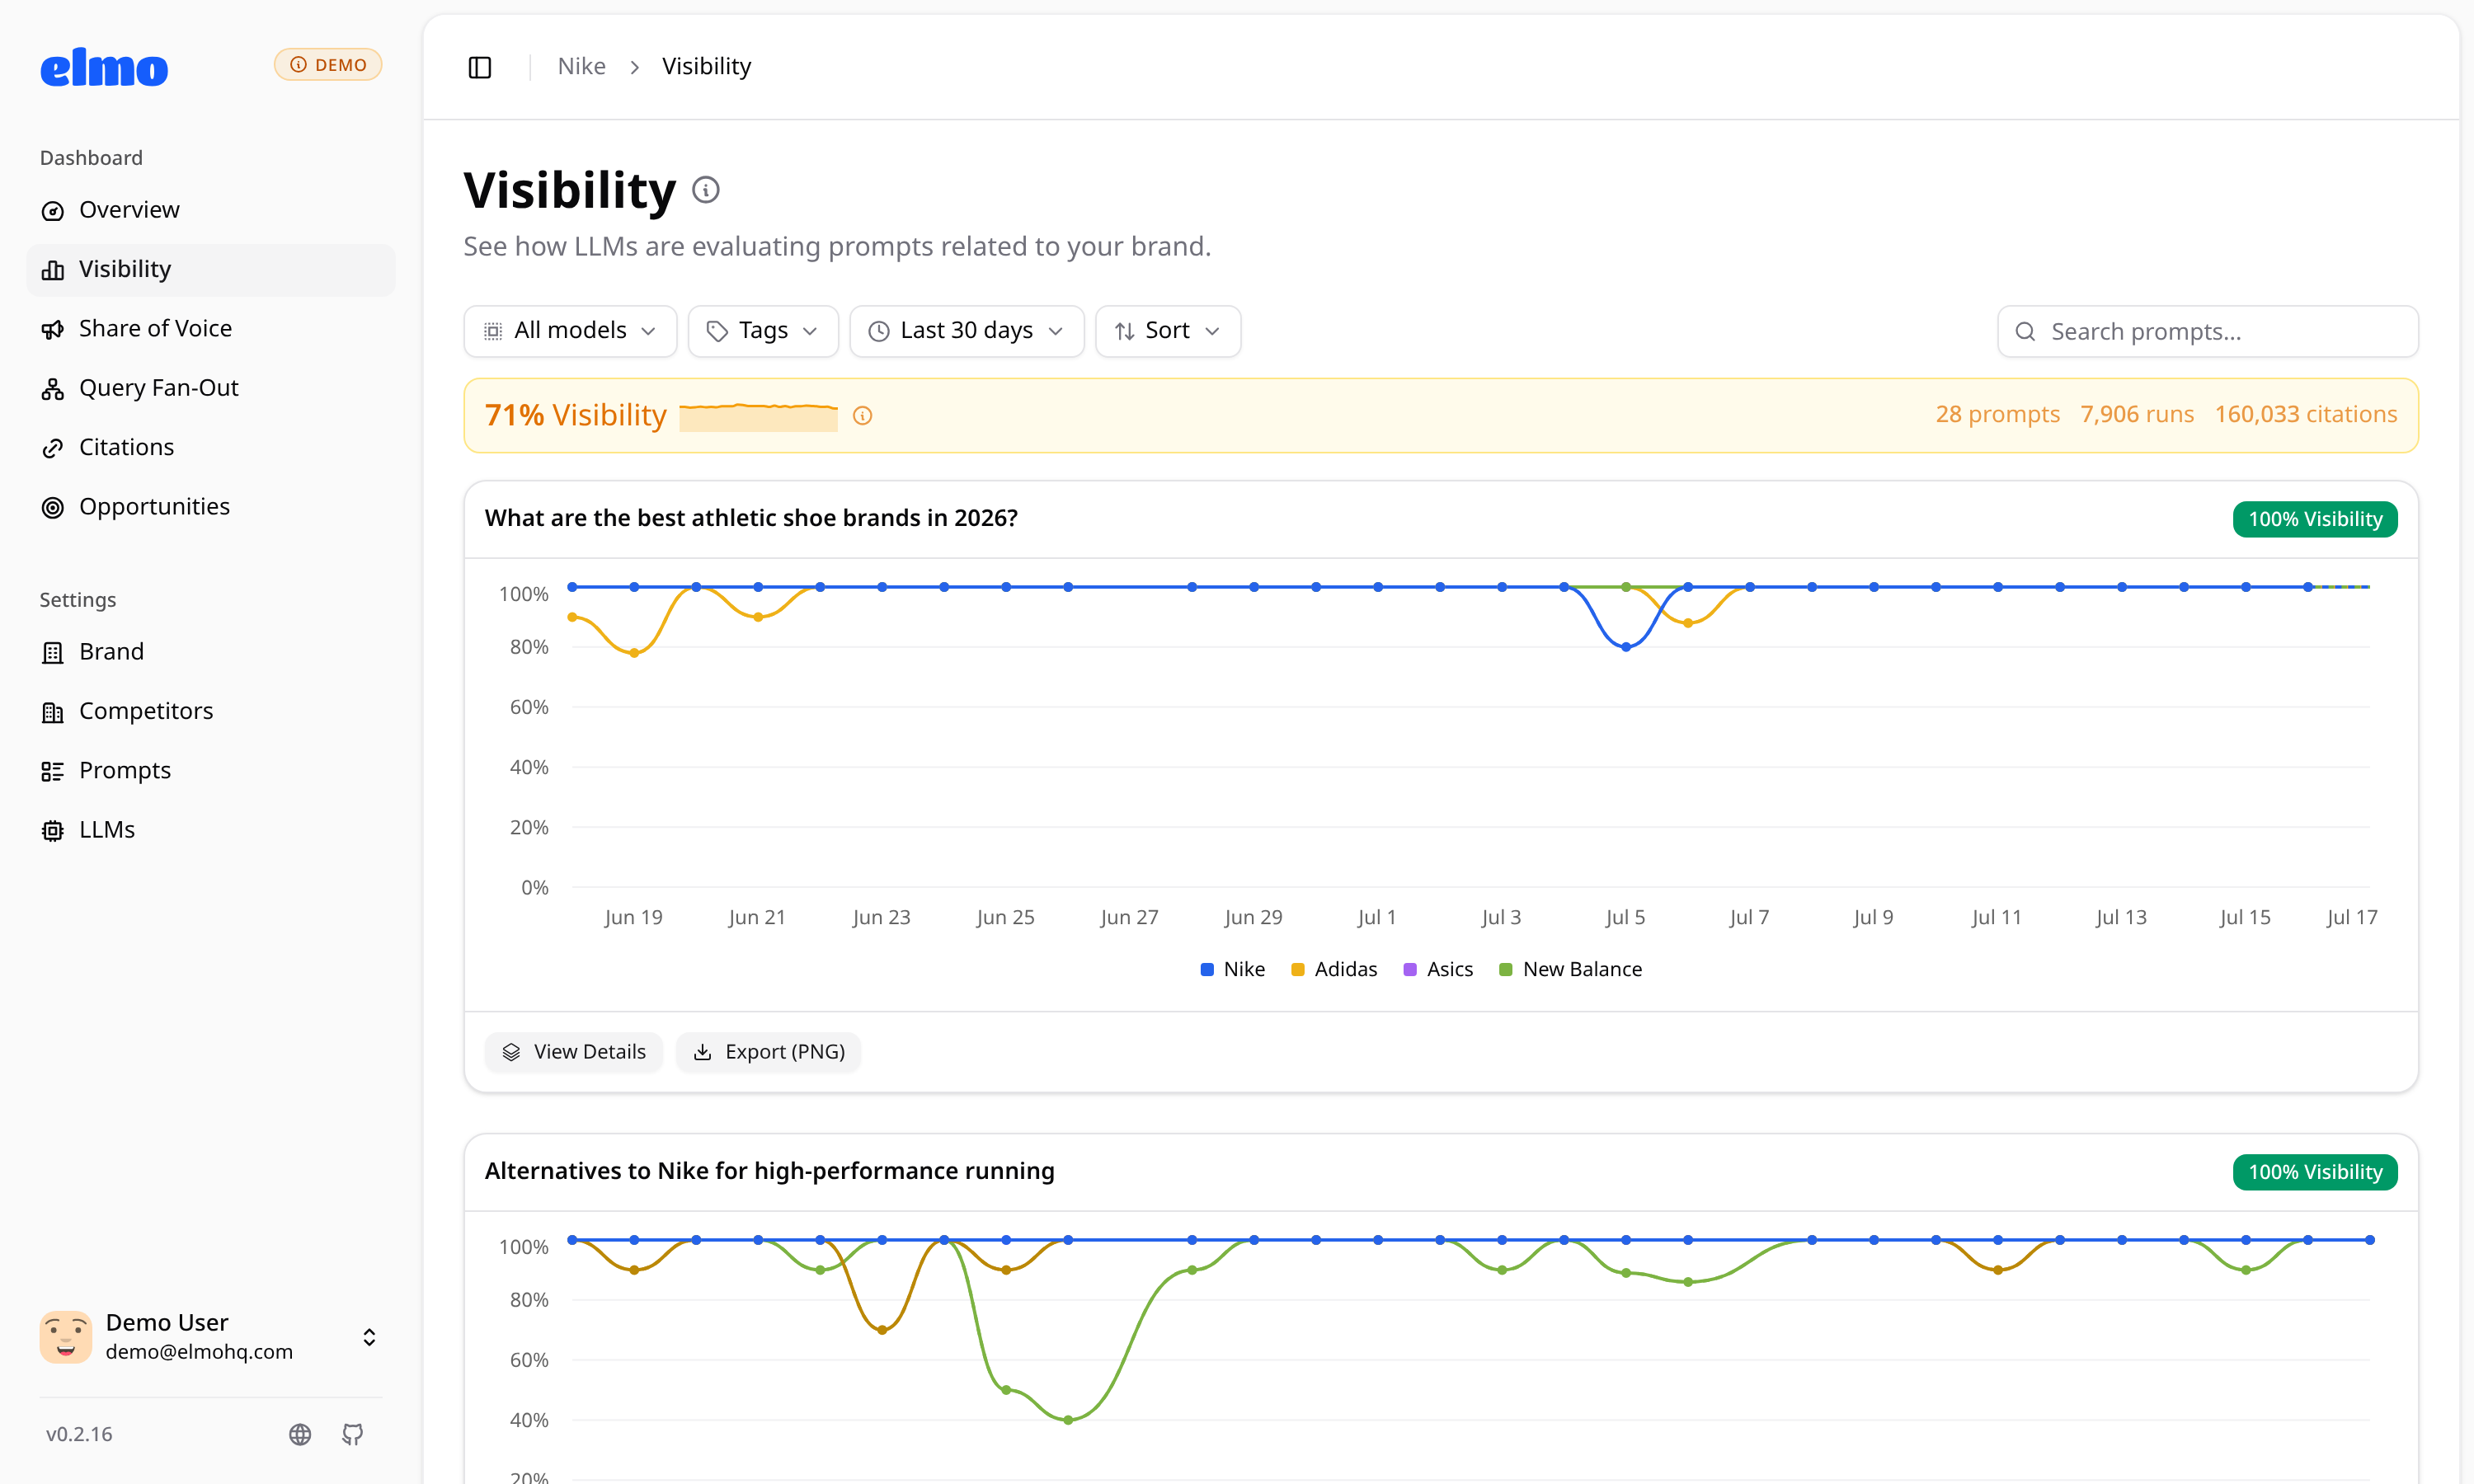Click the athletic shoe brands prompt title

[751, 518]
